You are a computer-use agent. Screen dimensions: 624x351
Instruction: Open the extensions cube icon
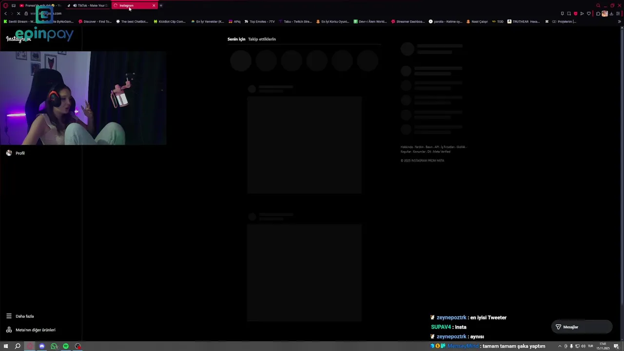pos(598,14)
